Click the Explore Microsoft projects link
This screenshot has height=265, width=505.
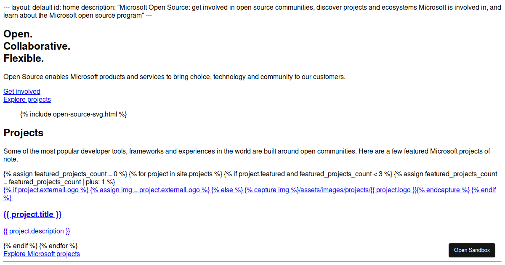41,254
